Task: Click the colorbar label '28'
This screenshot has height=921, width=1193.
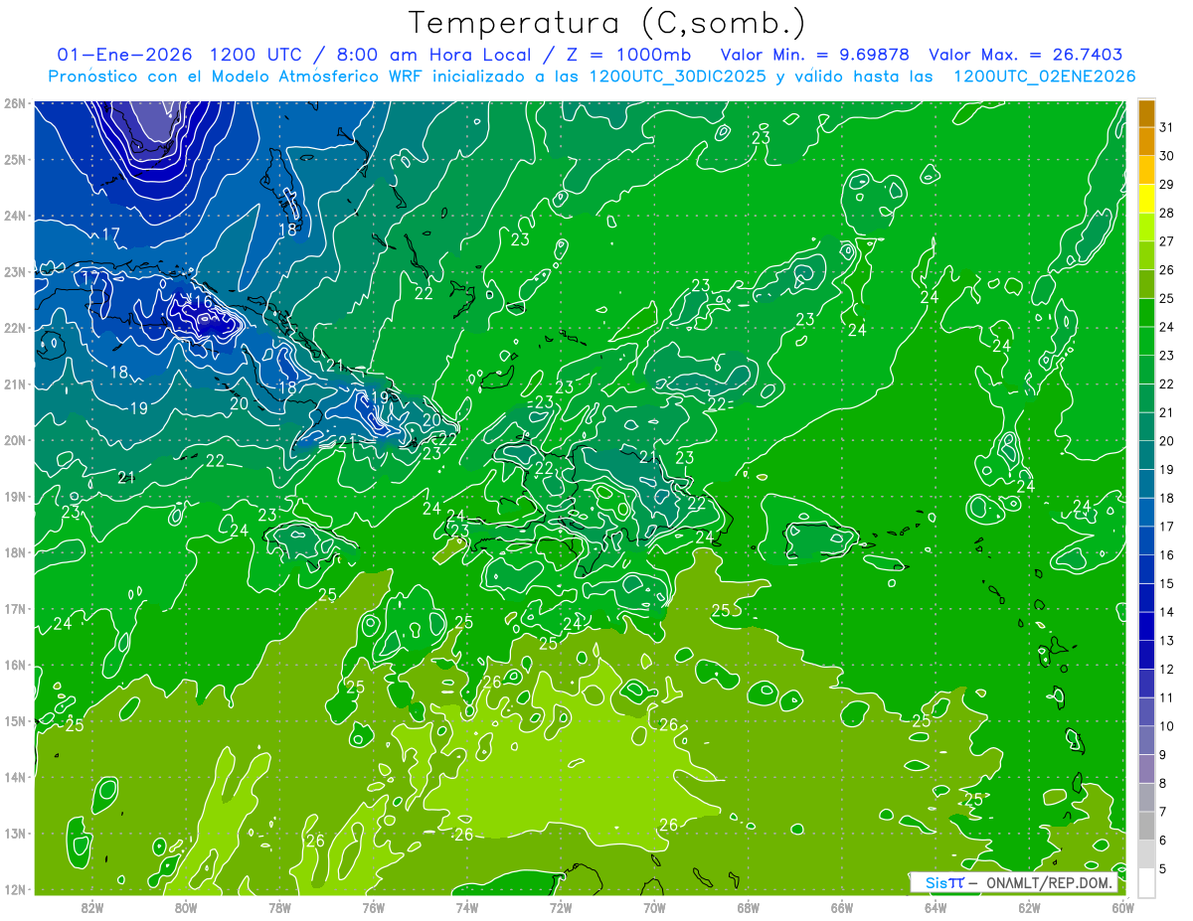Action: point(1166,214)
